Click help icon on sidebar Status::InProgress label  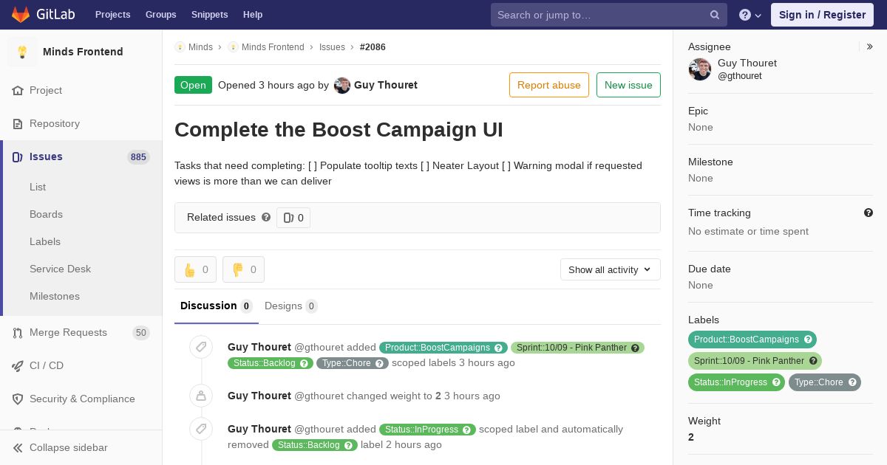click(776, 382)
